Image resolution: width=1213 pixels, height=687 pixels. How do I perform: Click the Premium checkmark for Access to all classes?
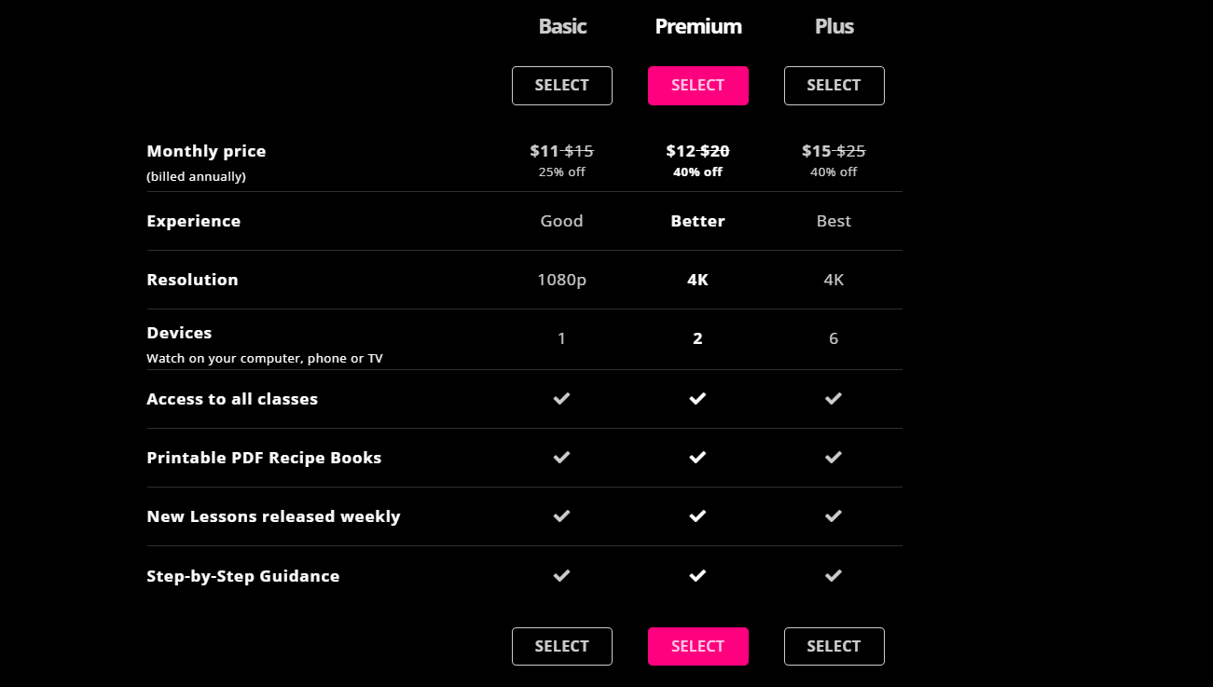697,399
